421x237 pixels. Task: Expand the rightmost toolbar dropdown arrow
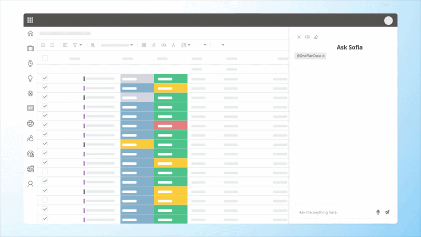pos(223,45)
